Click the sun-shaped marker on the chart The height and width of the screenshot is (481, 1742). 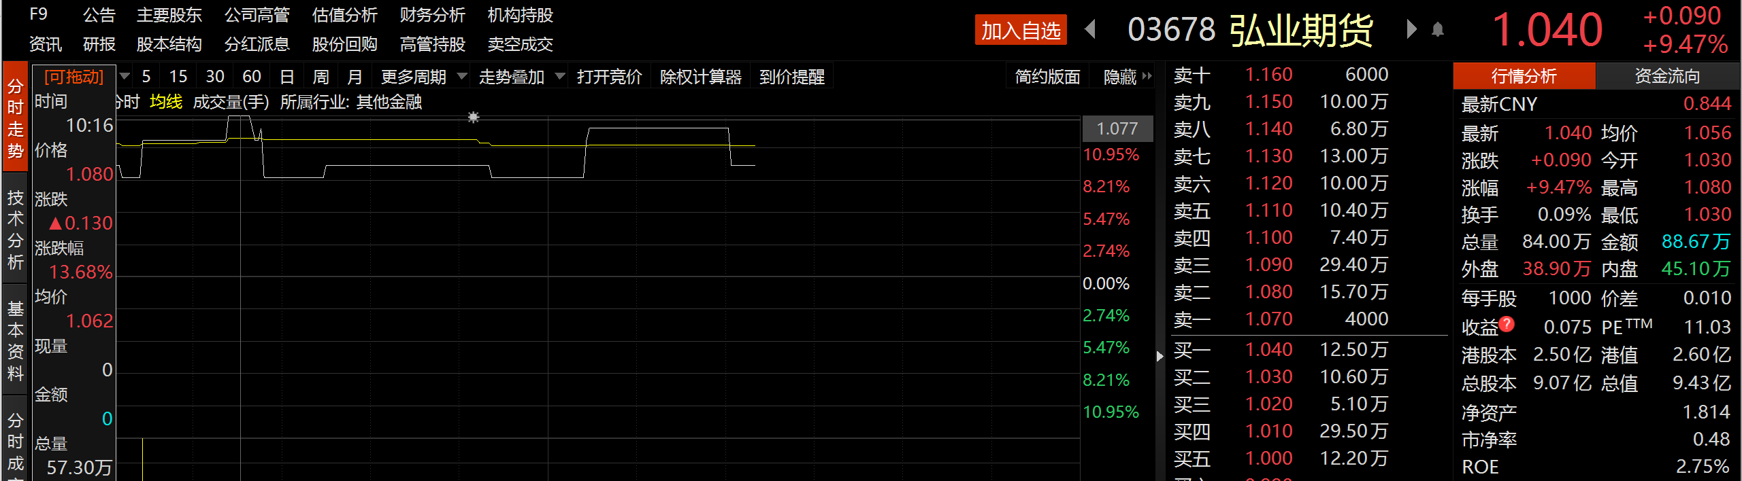474,117
